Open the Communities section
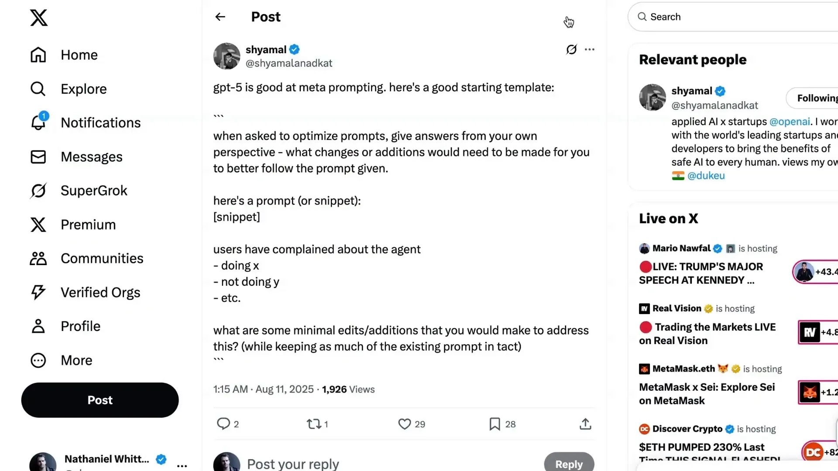The height and width of the screenshot is (471, 838). [x=102, y=258]
